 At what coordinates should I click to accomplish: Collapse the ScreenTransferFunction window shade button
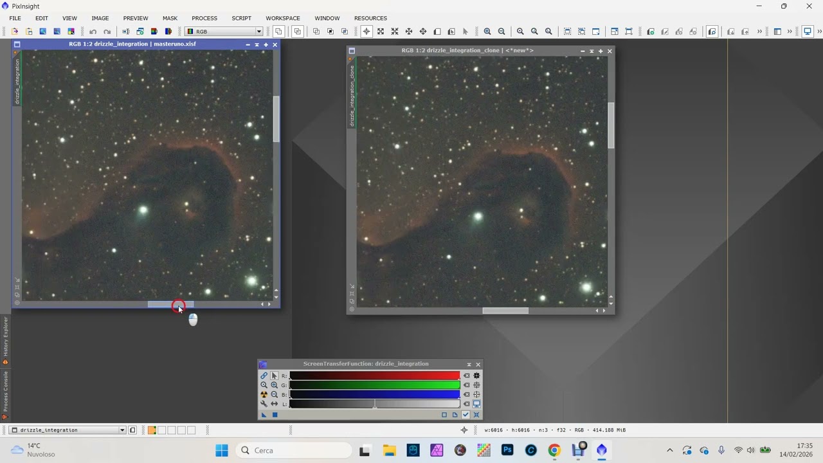point(469,365)
